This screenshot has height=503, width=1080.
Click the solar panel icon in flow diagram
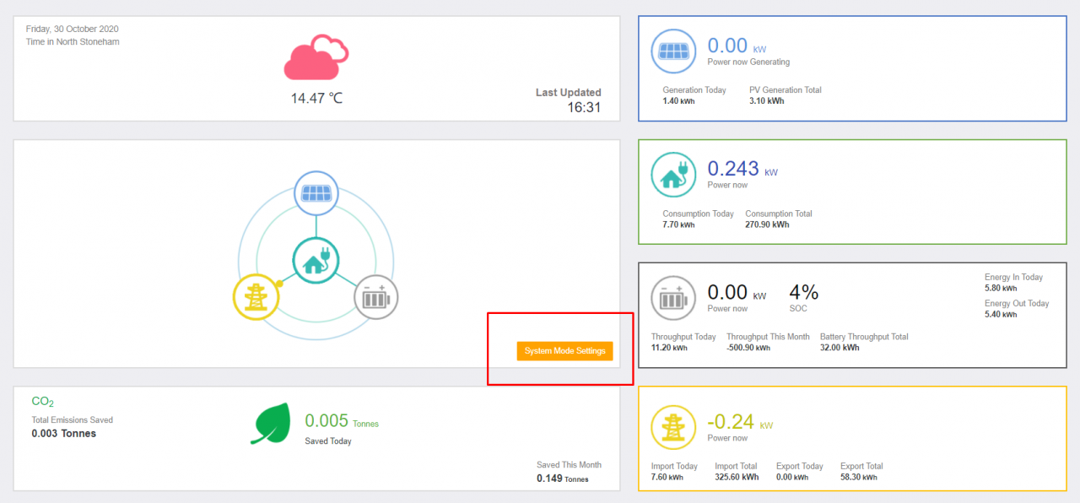(x=316, y=193)
